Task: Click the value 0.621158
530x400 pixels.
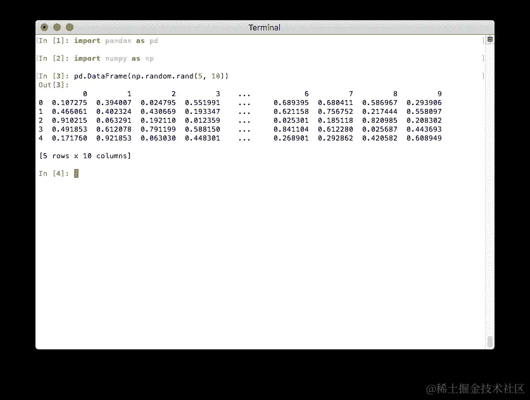Action: coord(291,111)
